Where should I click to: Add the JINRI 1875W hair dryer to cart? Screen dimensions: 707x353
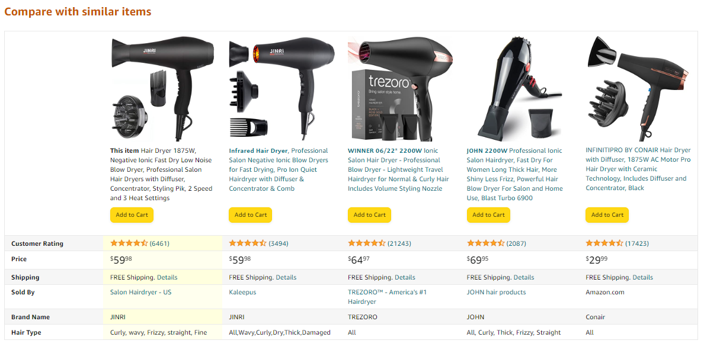point(132,215)
